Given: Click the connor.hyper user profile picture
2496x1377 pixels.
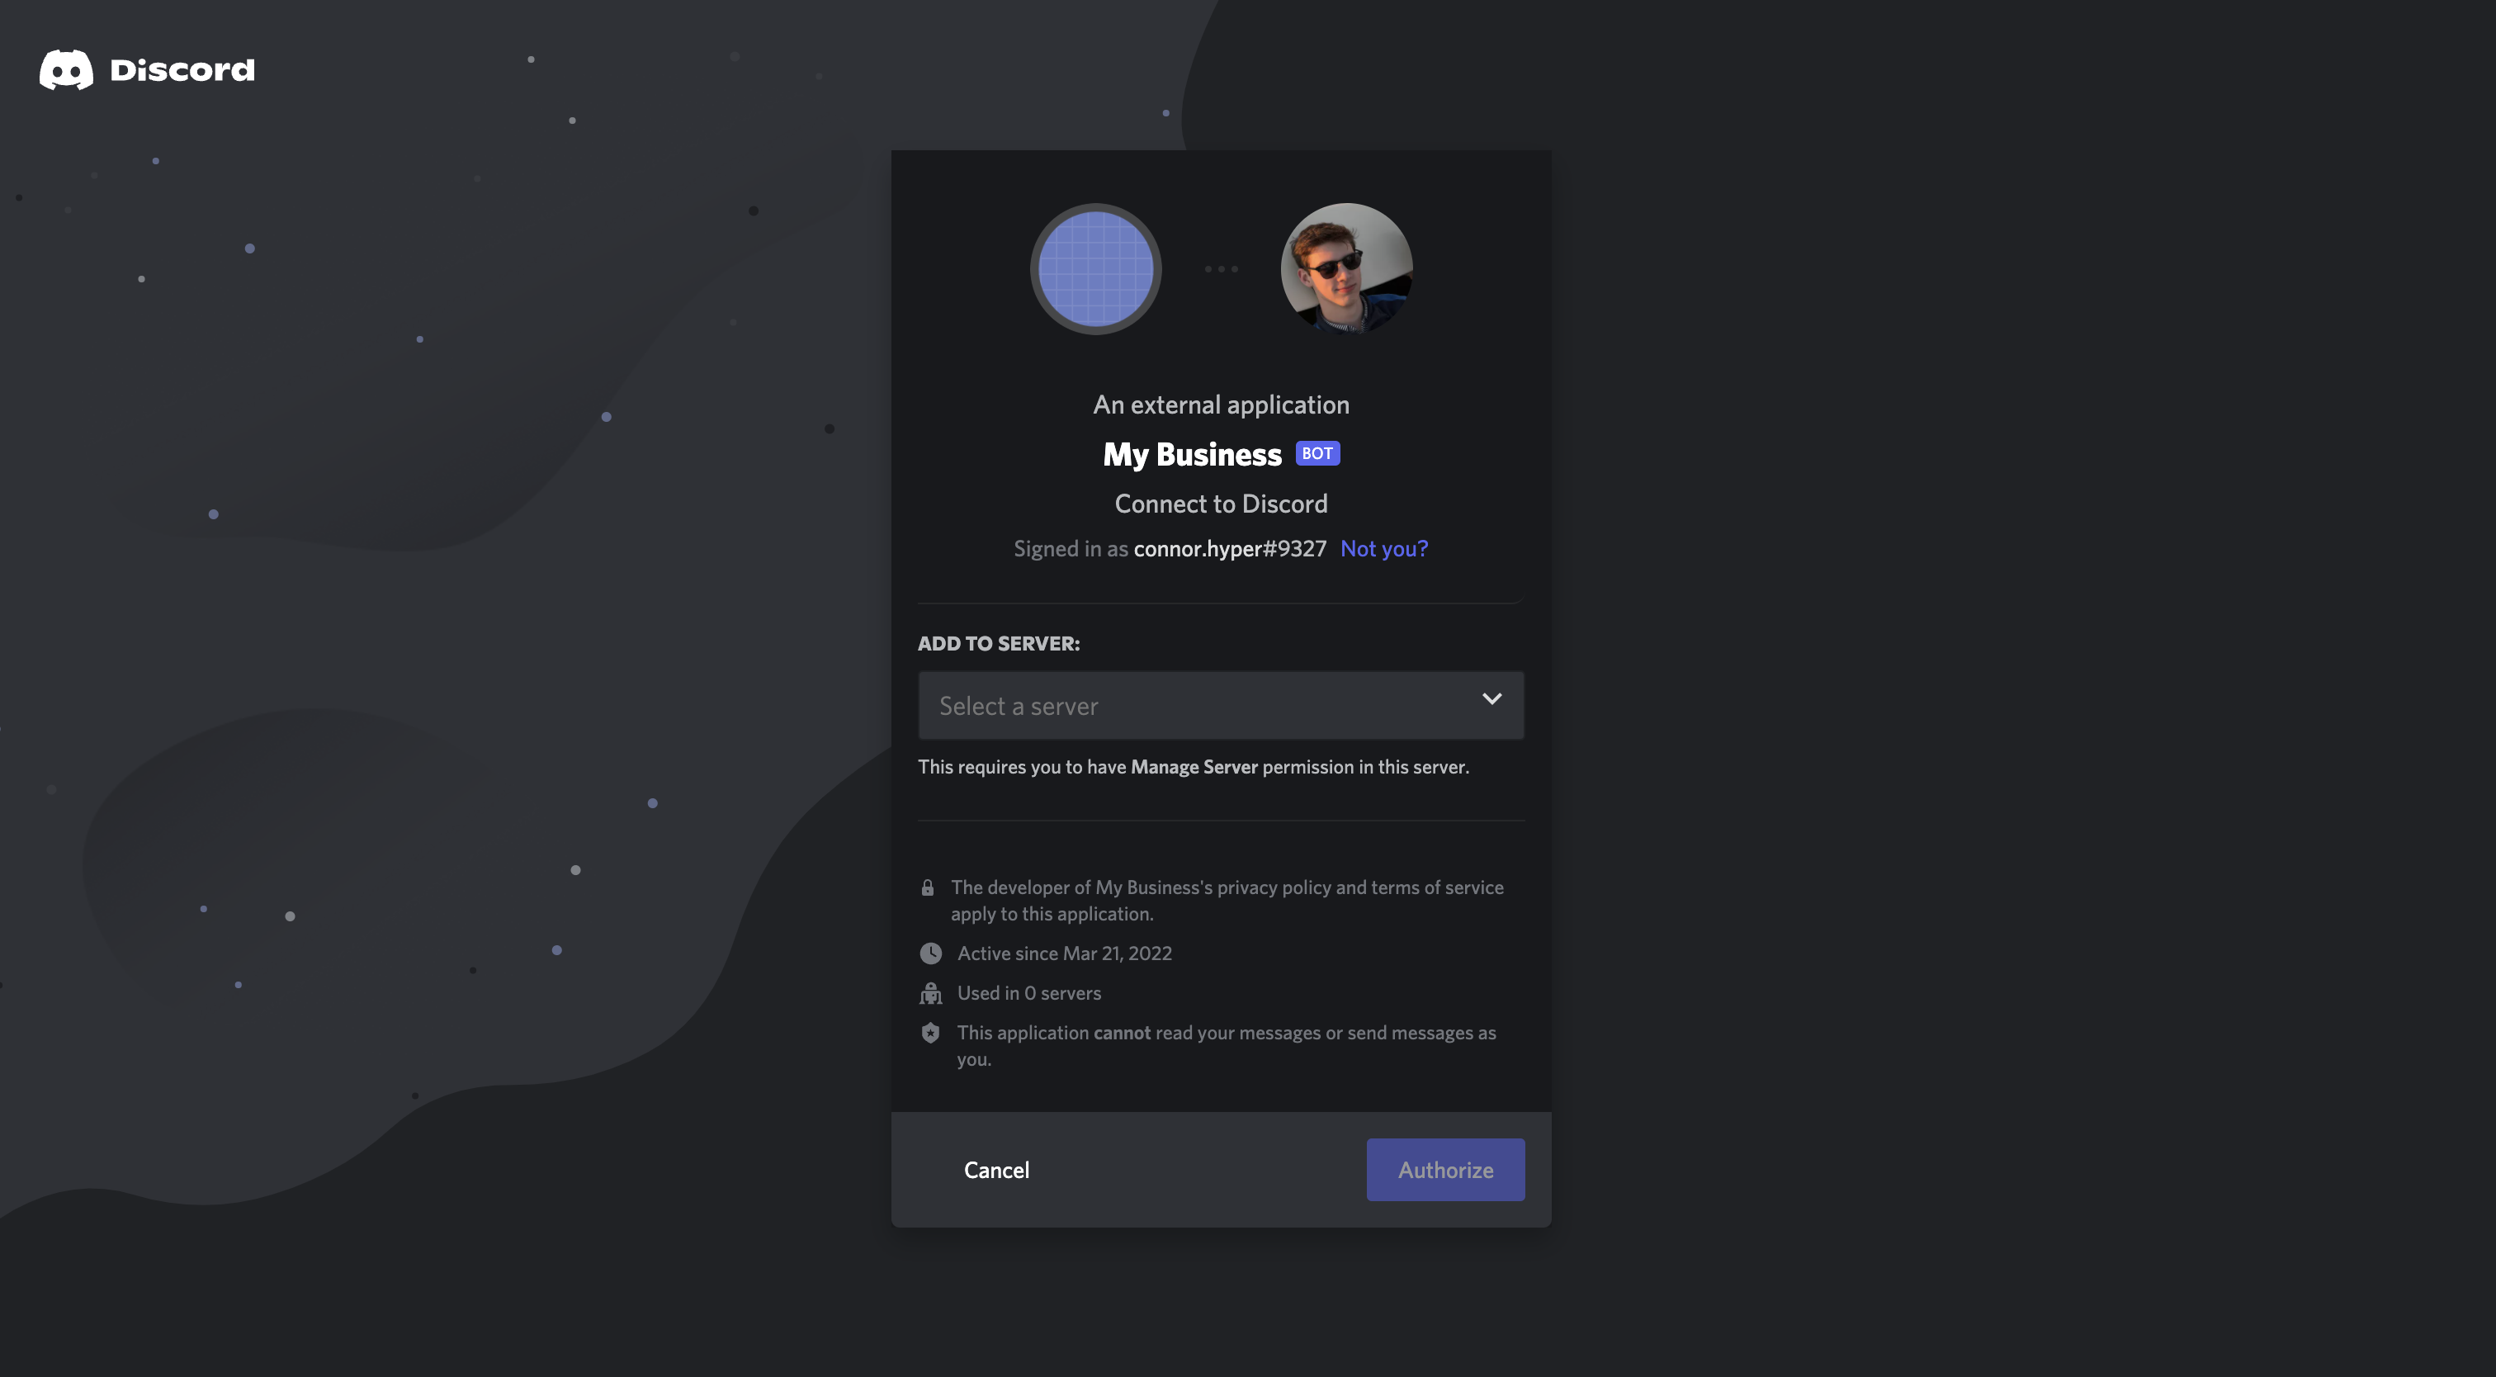Looking at the screenshot, I should (x=1346, y=268).
